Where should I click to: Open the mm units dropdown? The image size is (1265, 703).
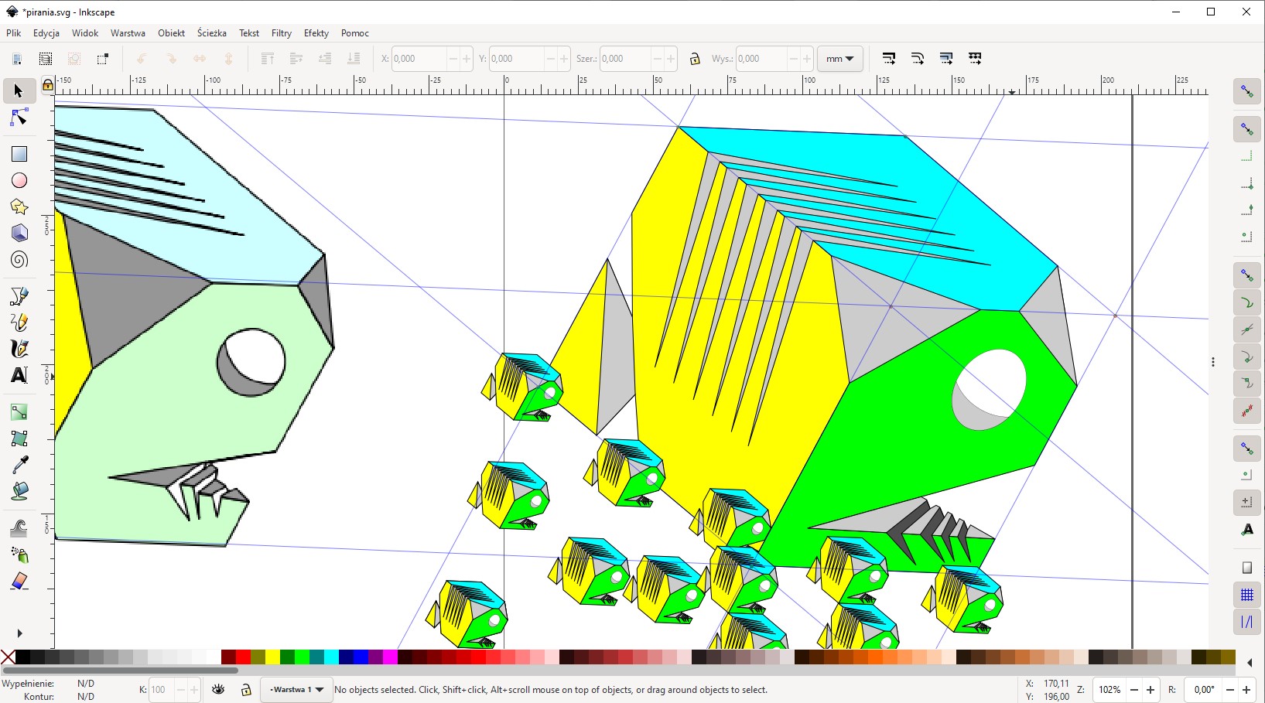tap(839, 59)
